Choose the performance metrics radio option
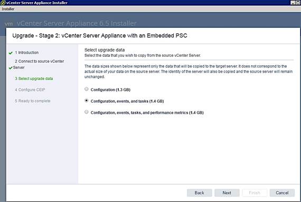This screenshot has height=202, width=301. [x=87, y=112]
